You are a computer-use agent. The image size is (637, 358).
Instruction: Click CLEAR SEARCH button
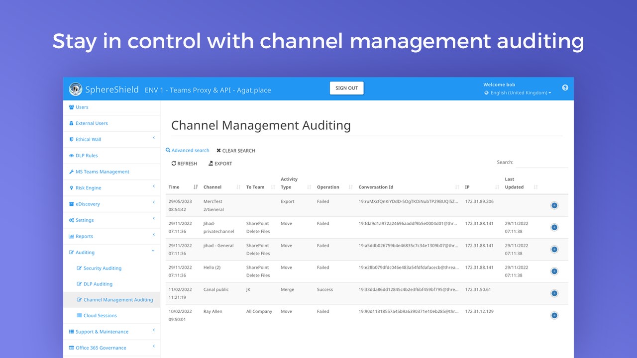pyautogui.click(x=236, y=151)
